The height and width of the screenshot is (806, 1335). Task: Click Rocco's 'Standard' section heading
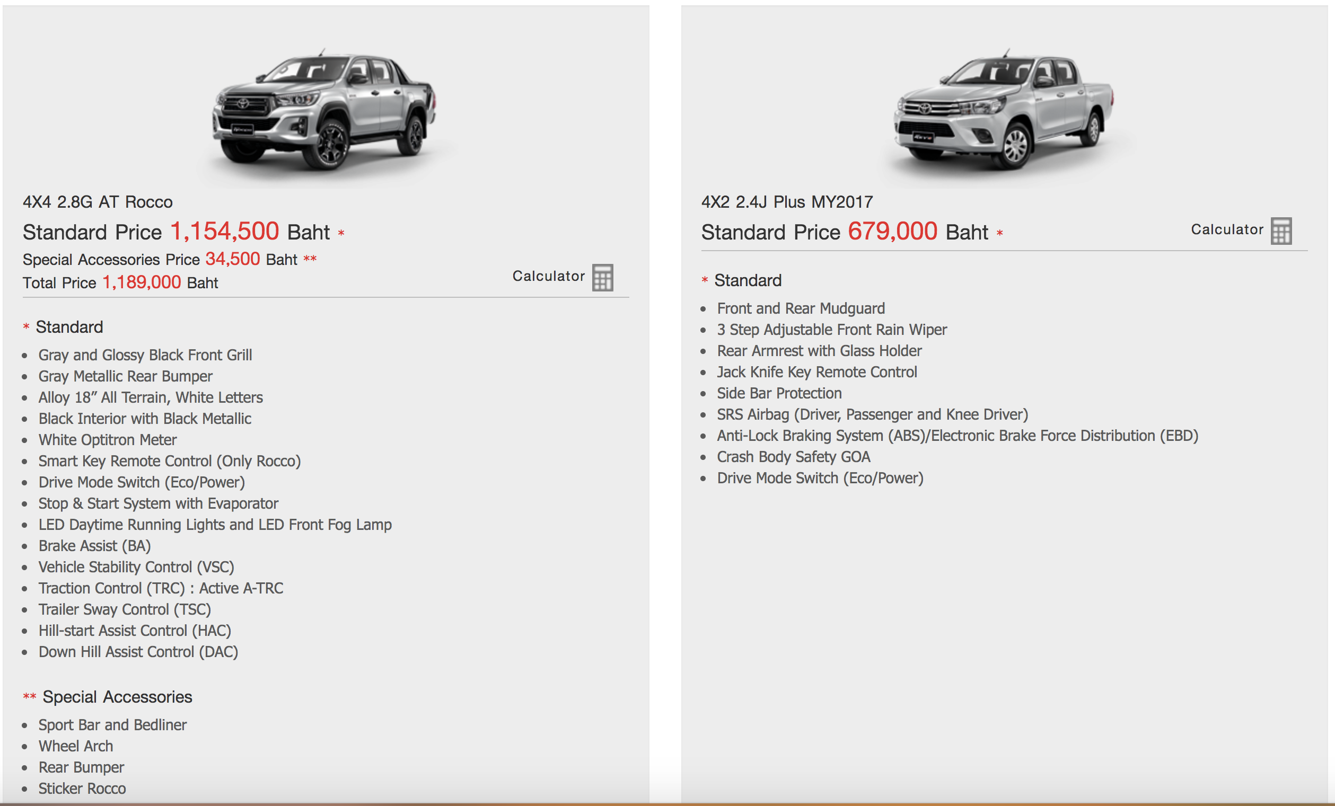(69, 327)
